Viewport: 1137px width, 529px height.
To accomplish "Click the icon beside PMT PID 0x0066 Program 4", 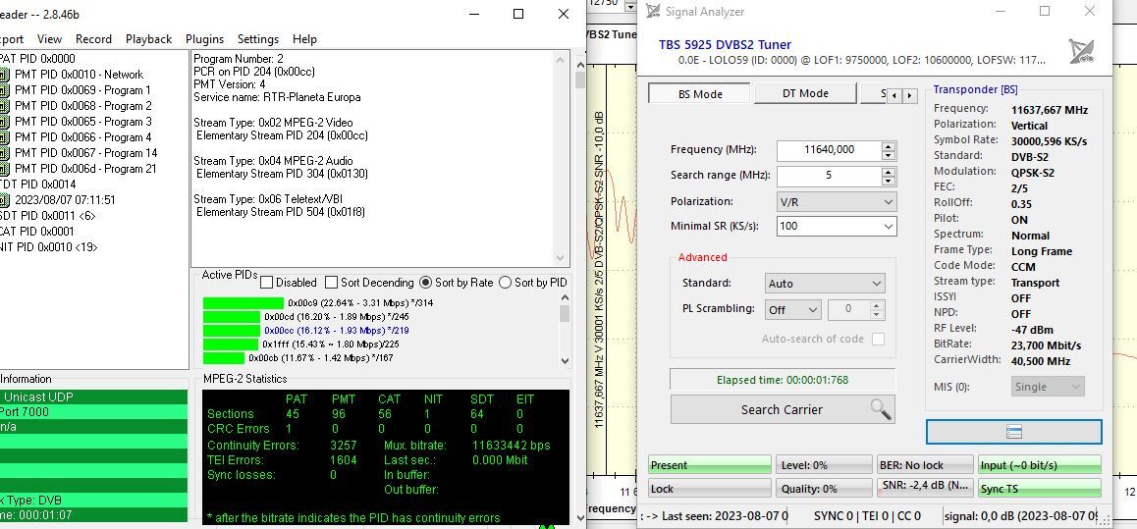I will pyautogui.click(x=4, y=137).
